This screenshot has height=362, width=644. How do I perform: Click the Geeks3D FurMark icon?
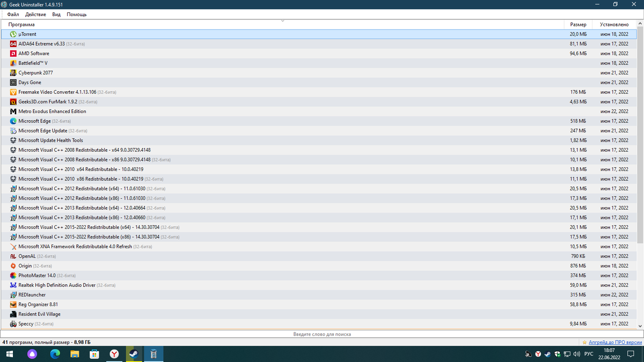click(x=13, y=102)
